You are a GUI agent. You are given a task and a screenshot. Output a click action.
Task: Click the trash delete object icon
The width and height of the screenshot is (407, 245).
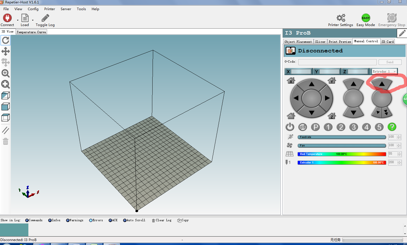[5, 141]
